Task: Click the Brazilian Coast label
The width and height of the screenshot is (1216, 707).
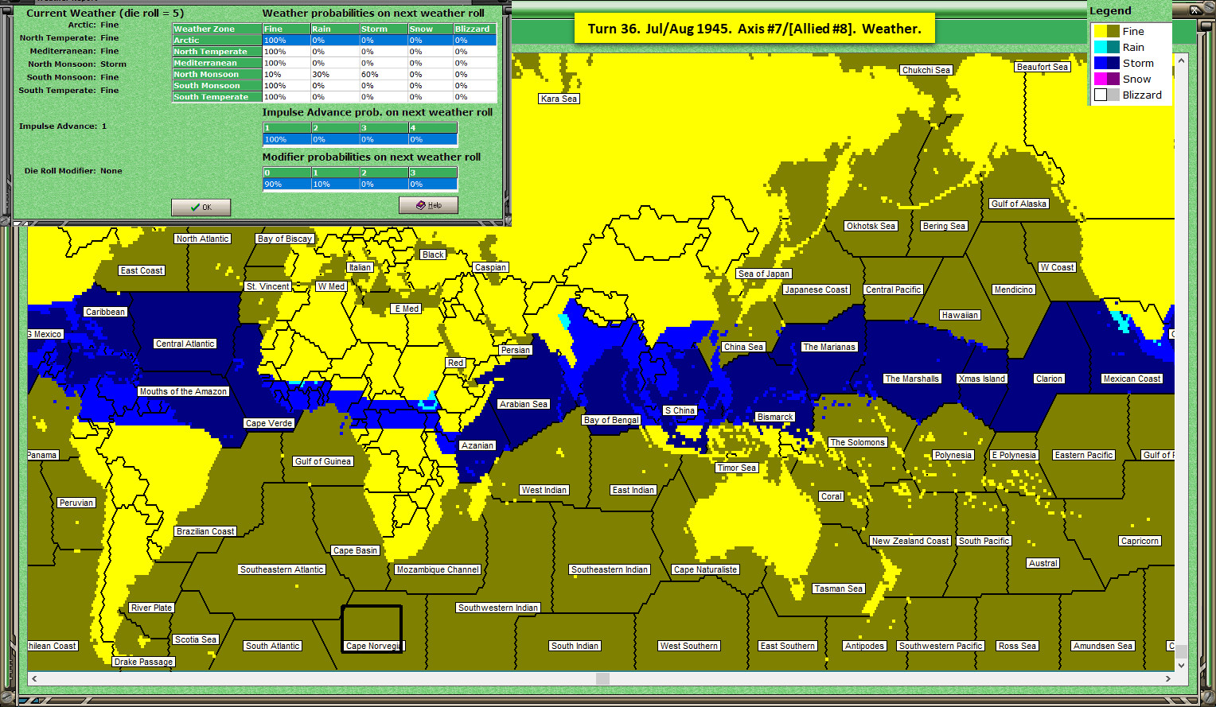Action: (x=205, y=531)
